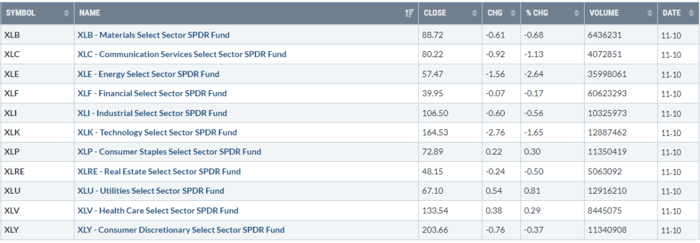The width and height of the screenshot is (700, 243).
Task: Open XLF Financial Select Sector fund link
Action: point(152,94)
